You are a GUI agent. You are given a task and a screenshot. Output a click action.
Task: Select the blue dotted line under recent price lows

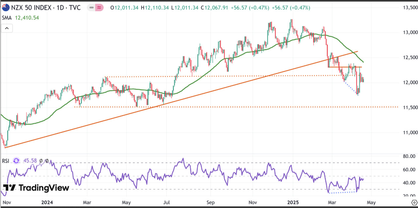click(351, 88)
